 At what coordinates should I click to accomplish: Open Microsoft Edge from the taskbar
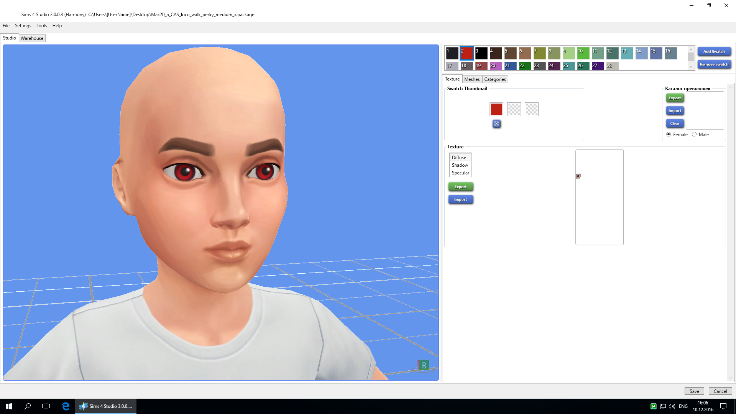(66, 406)
